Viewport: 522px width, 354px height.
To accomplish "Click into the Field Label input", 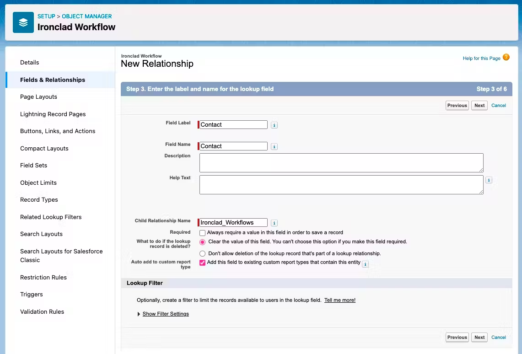I will point(233,125).
